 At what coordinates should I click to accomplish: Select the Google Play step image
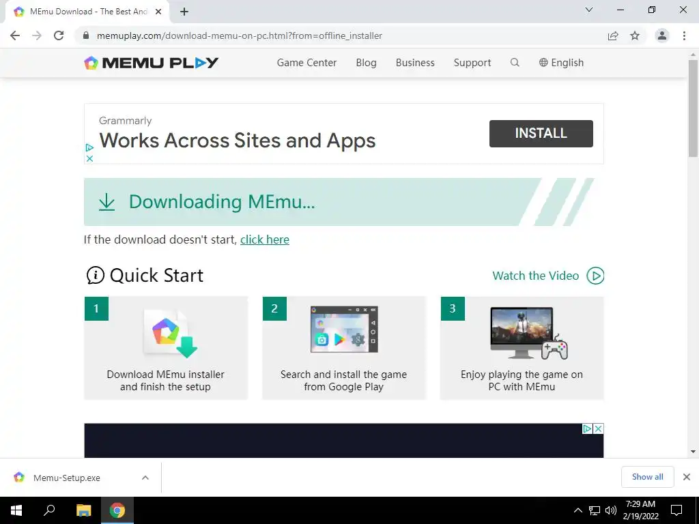point(344,330)
